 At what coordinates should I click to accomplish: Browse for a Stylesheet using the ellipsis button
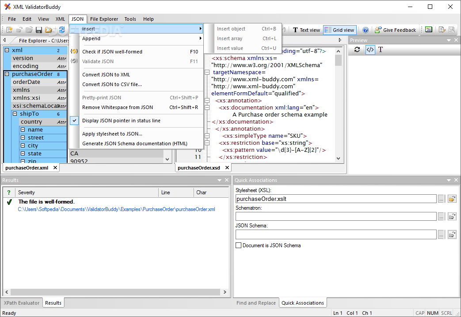(x=441, y=199)
